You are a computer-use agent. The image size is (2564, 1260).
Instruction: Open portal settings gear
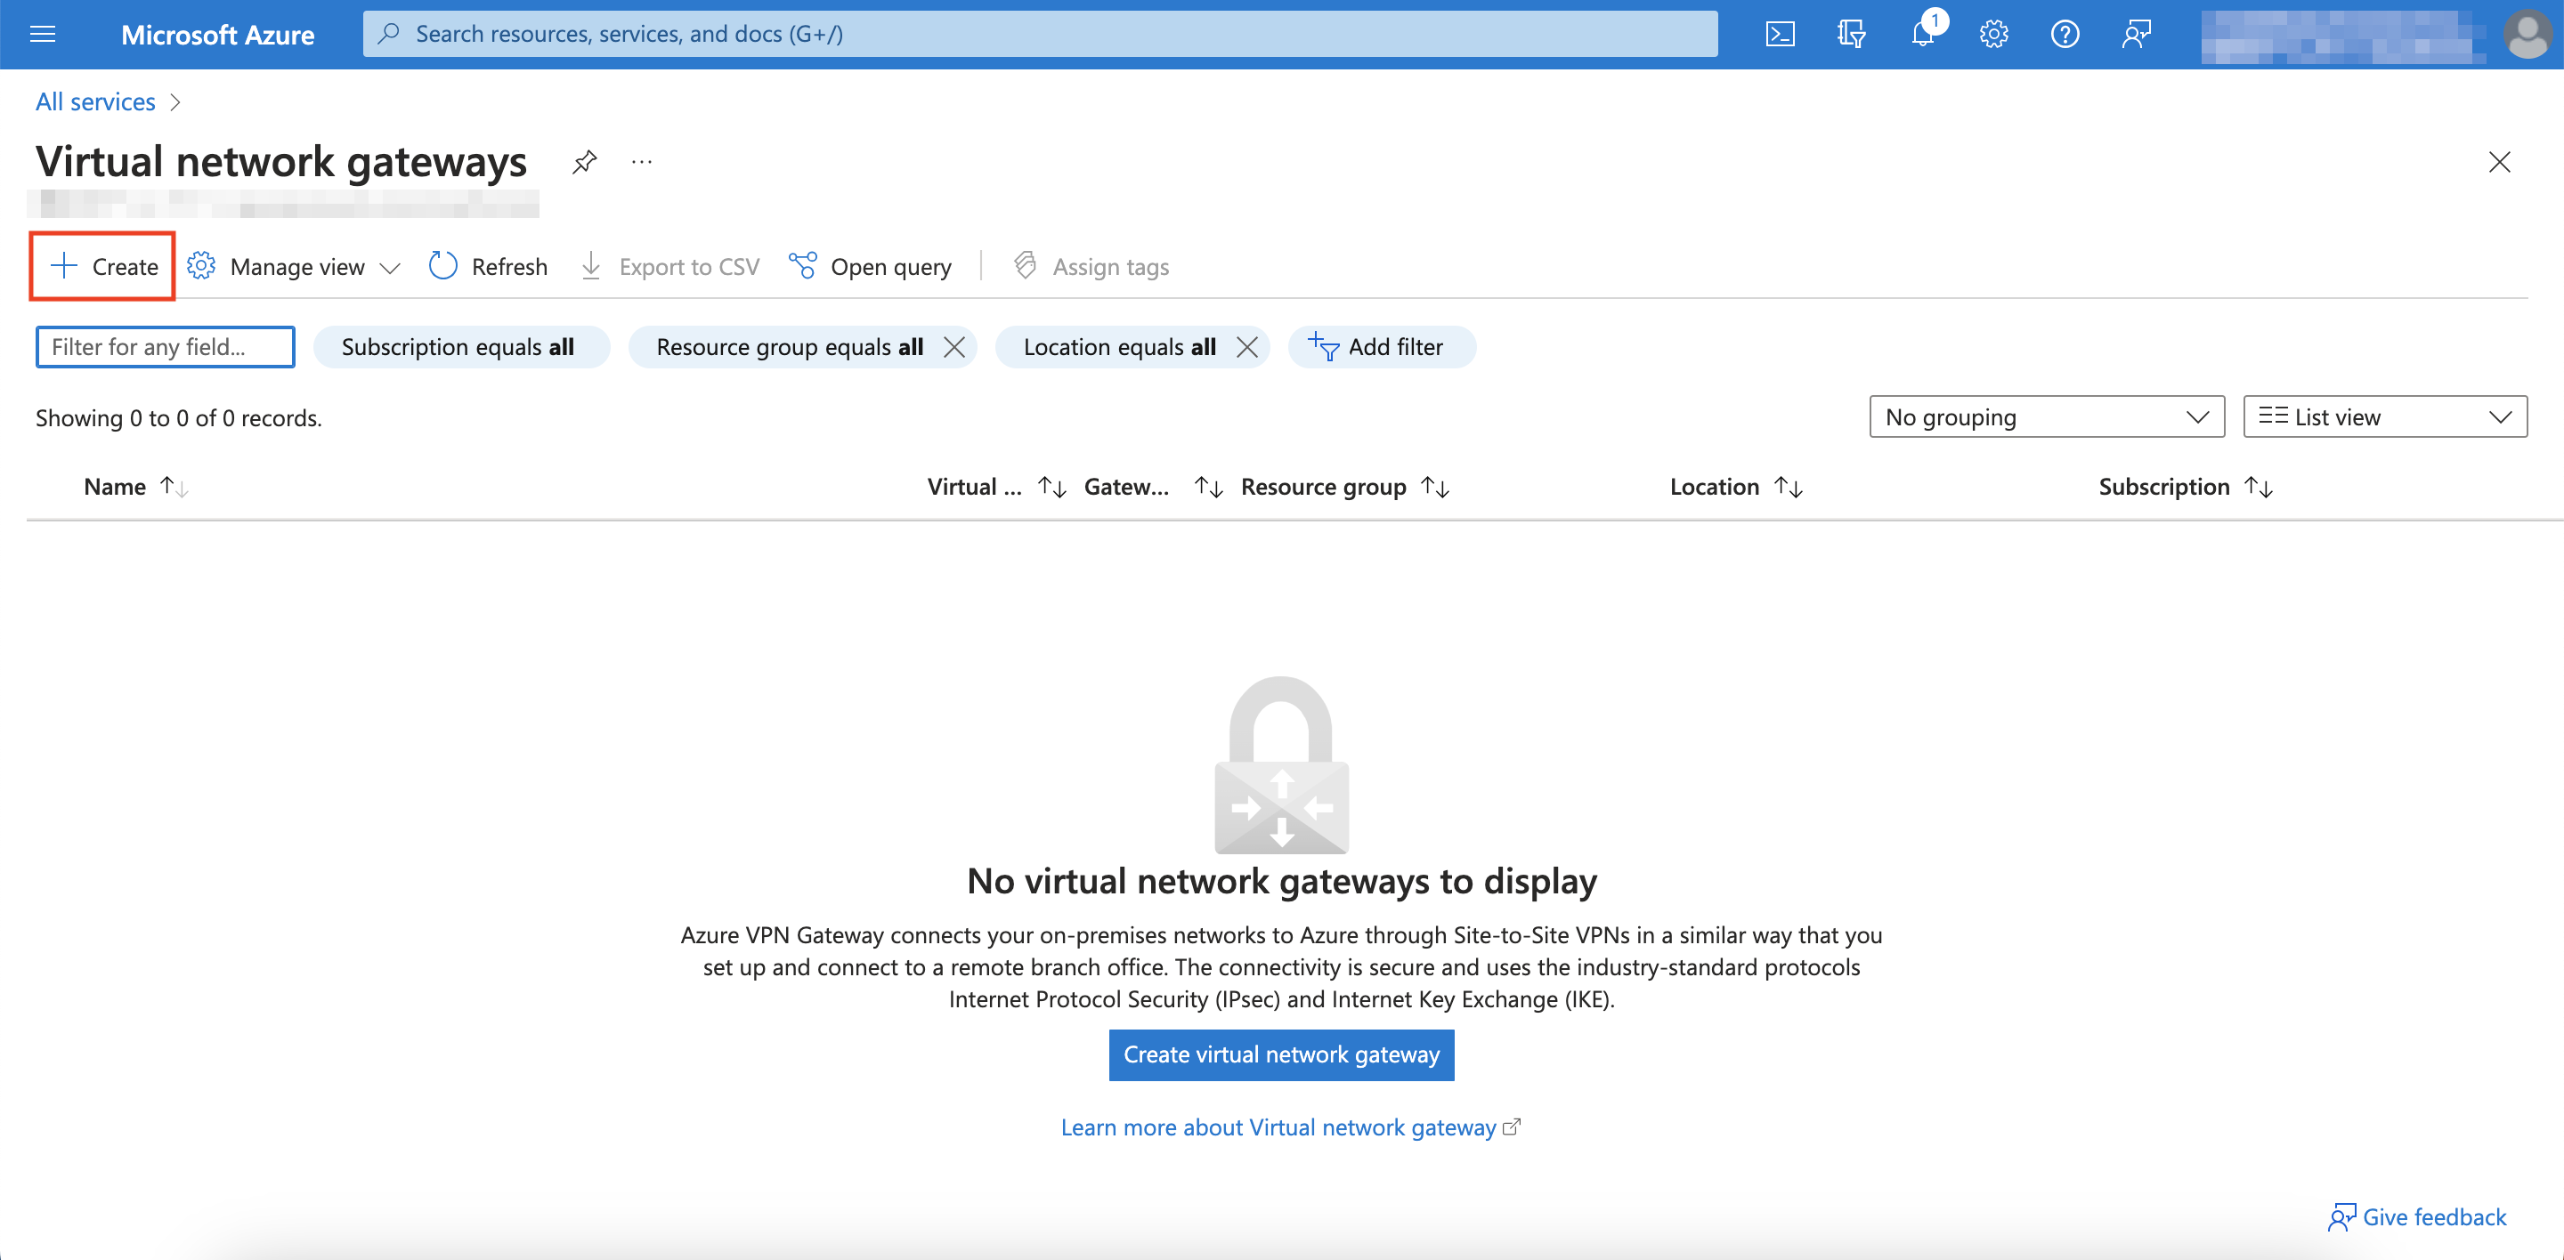click(1993, 33)
